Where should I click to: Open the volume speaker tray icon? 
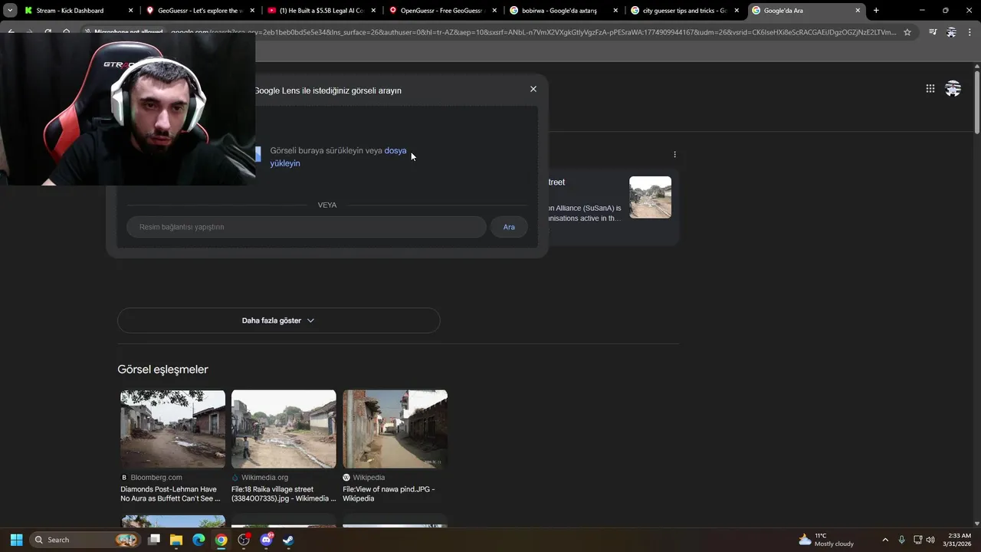click(x=930, y=540)
